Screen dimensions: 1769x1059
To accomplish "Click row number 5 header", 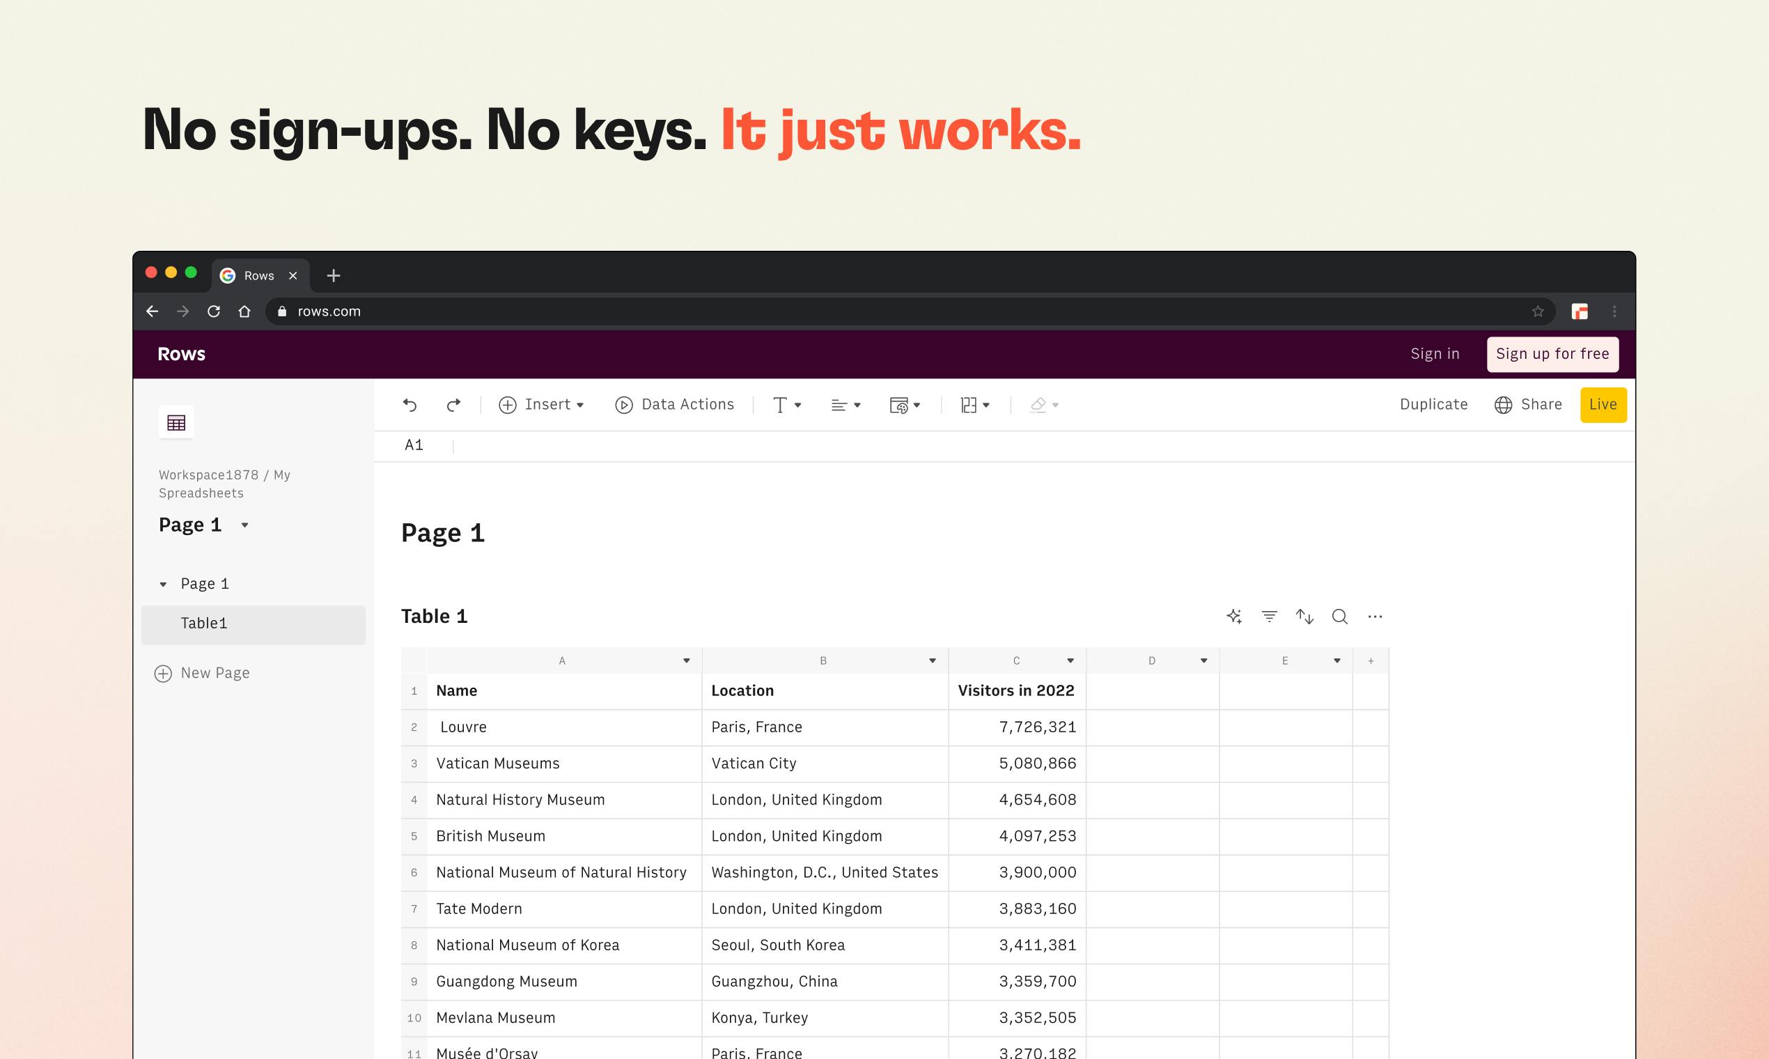I will pyautogui.click(x=414, y=836).
